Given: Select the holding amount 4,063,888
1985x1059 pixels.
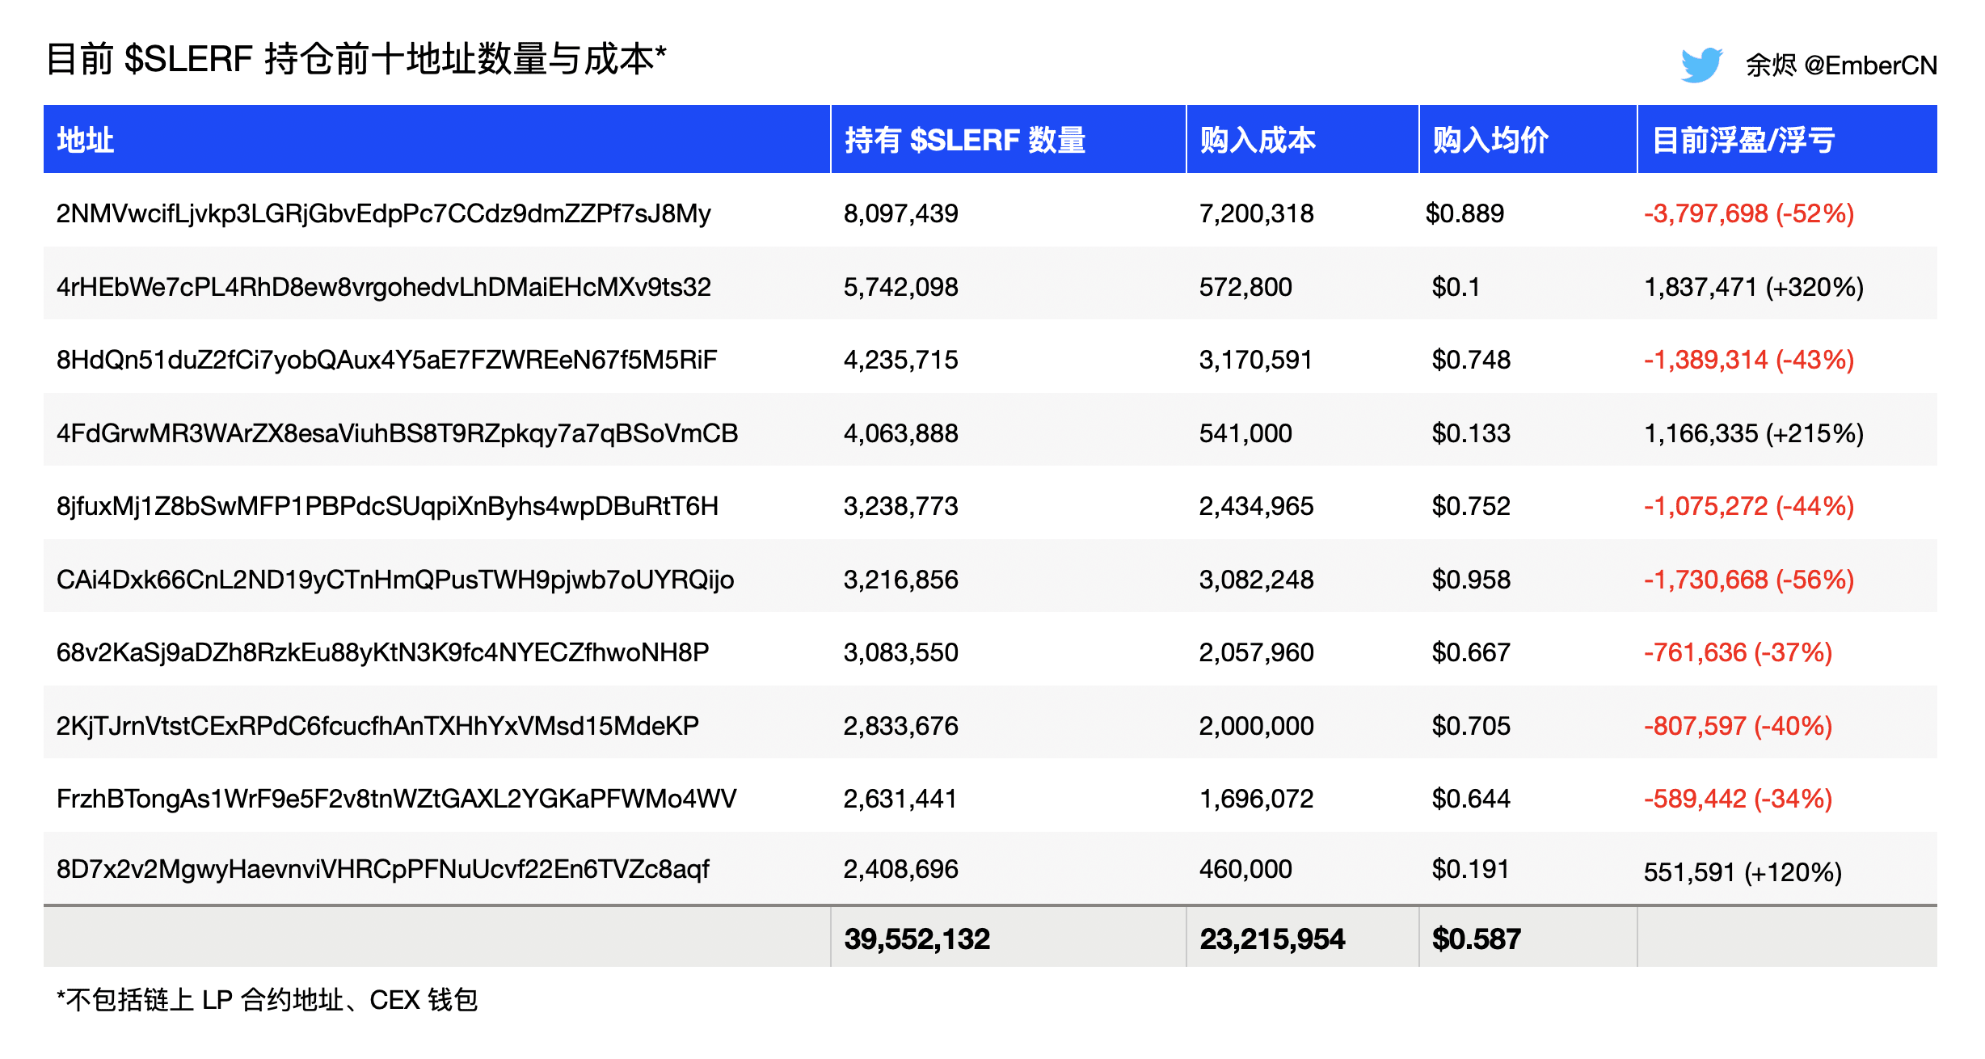Looking at the screenshot, I should coord(900,433).
